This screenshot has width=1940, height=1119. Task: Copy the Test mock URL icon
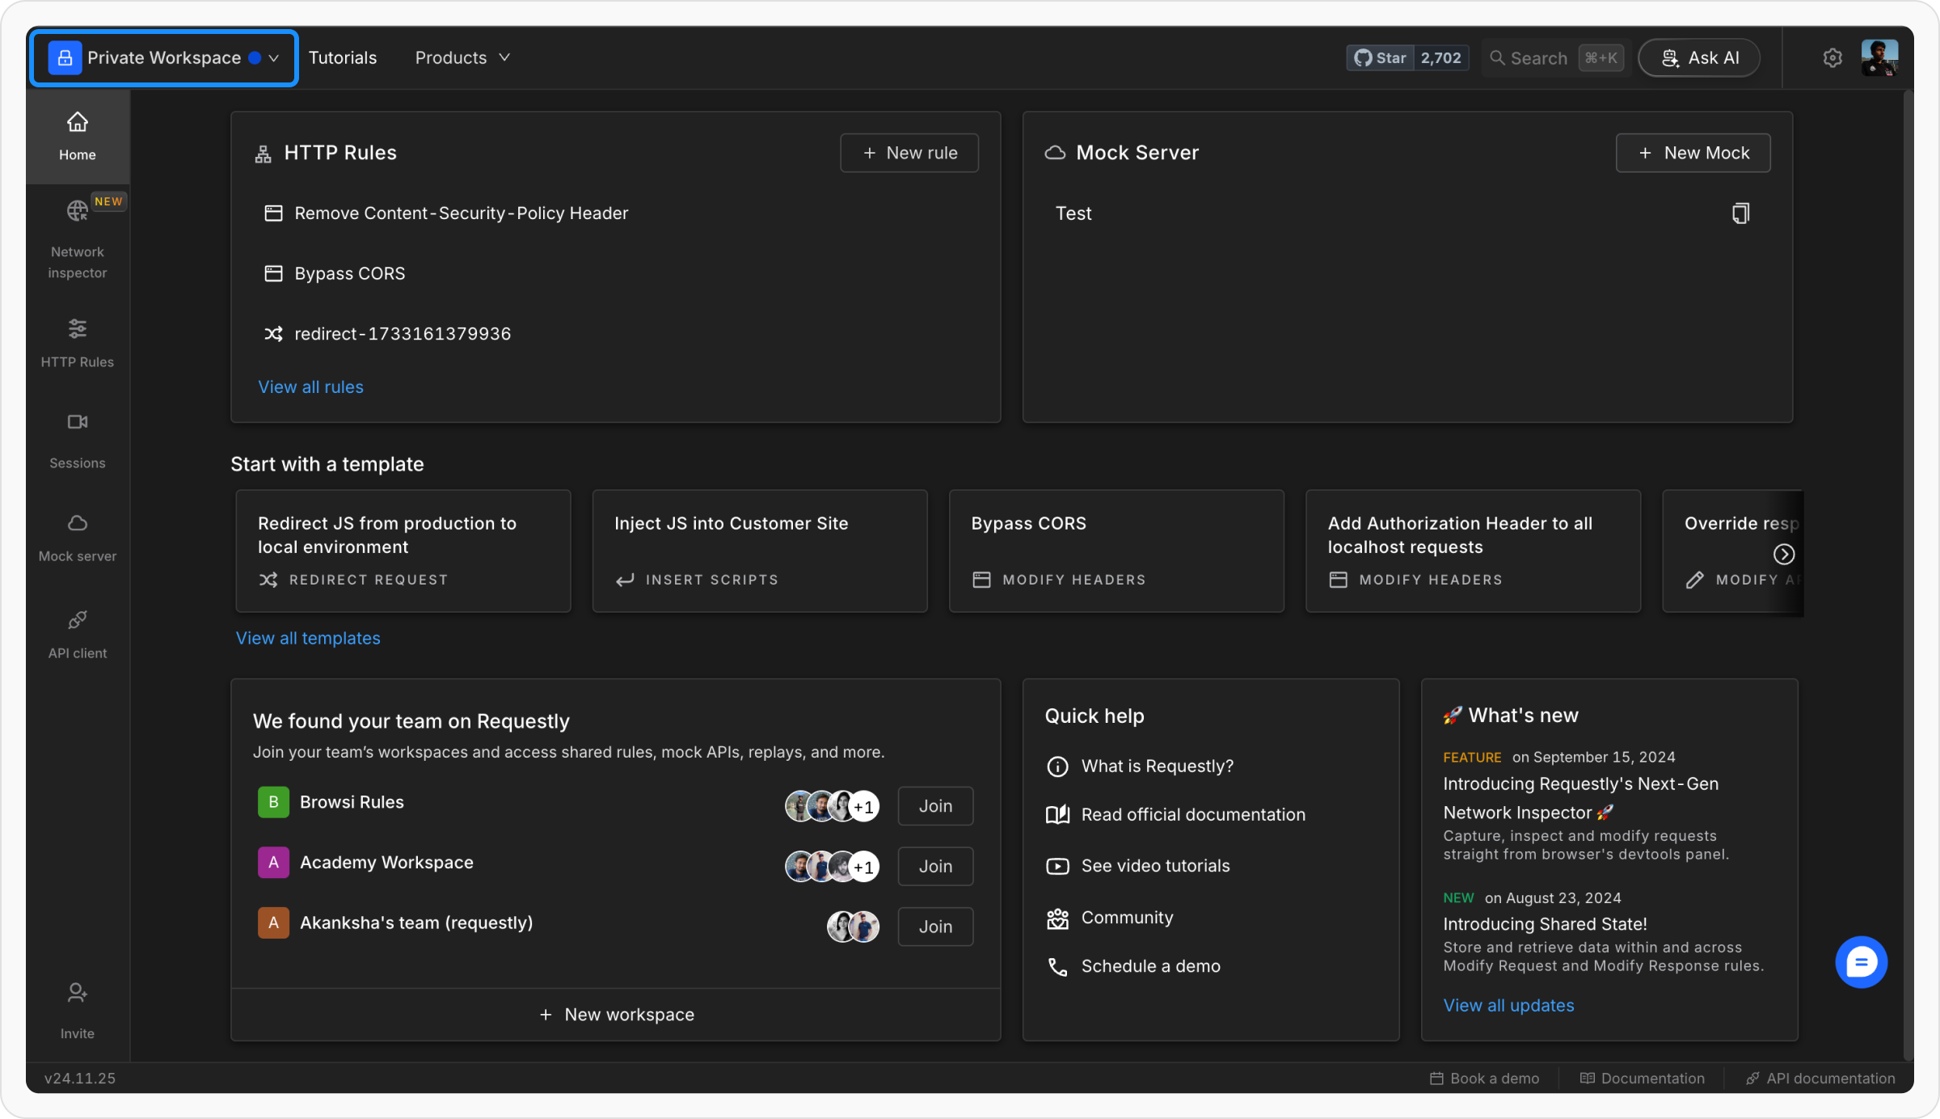point(1740,213)
